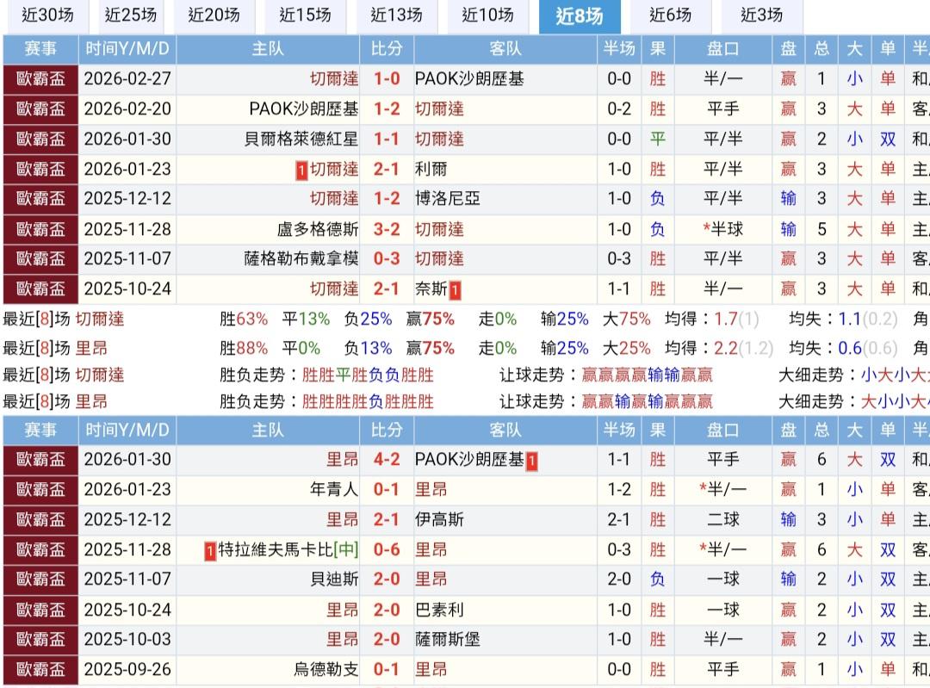Click the active 近8场 tab
This screenshot has height=688, width=930.
coord(580,15)
